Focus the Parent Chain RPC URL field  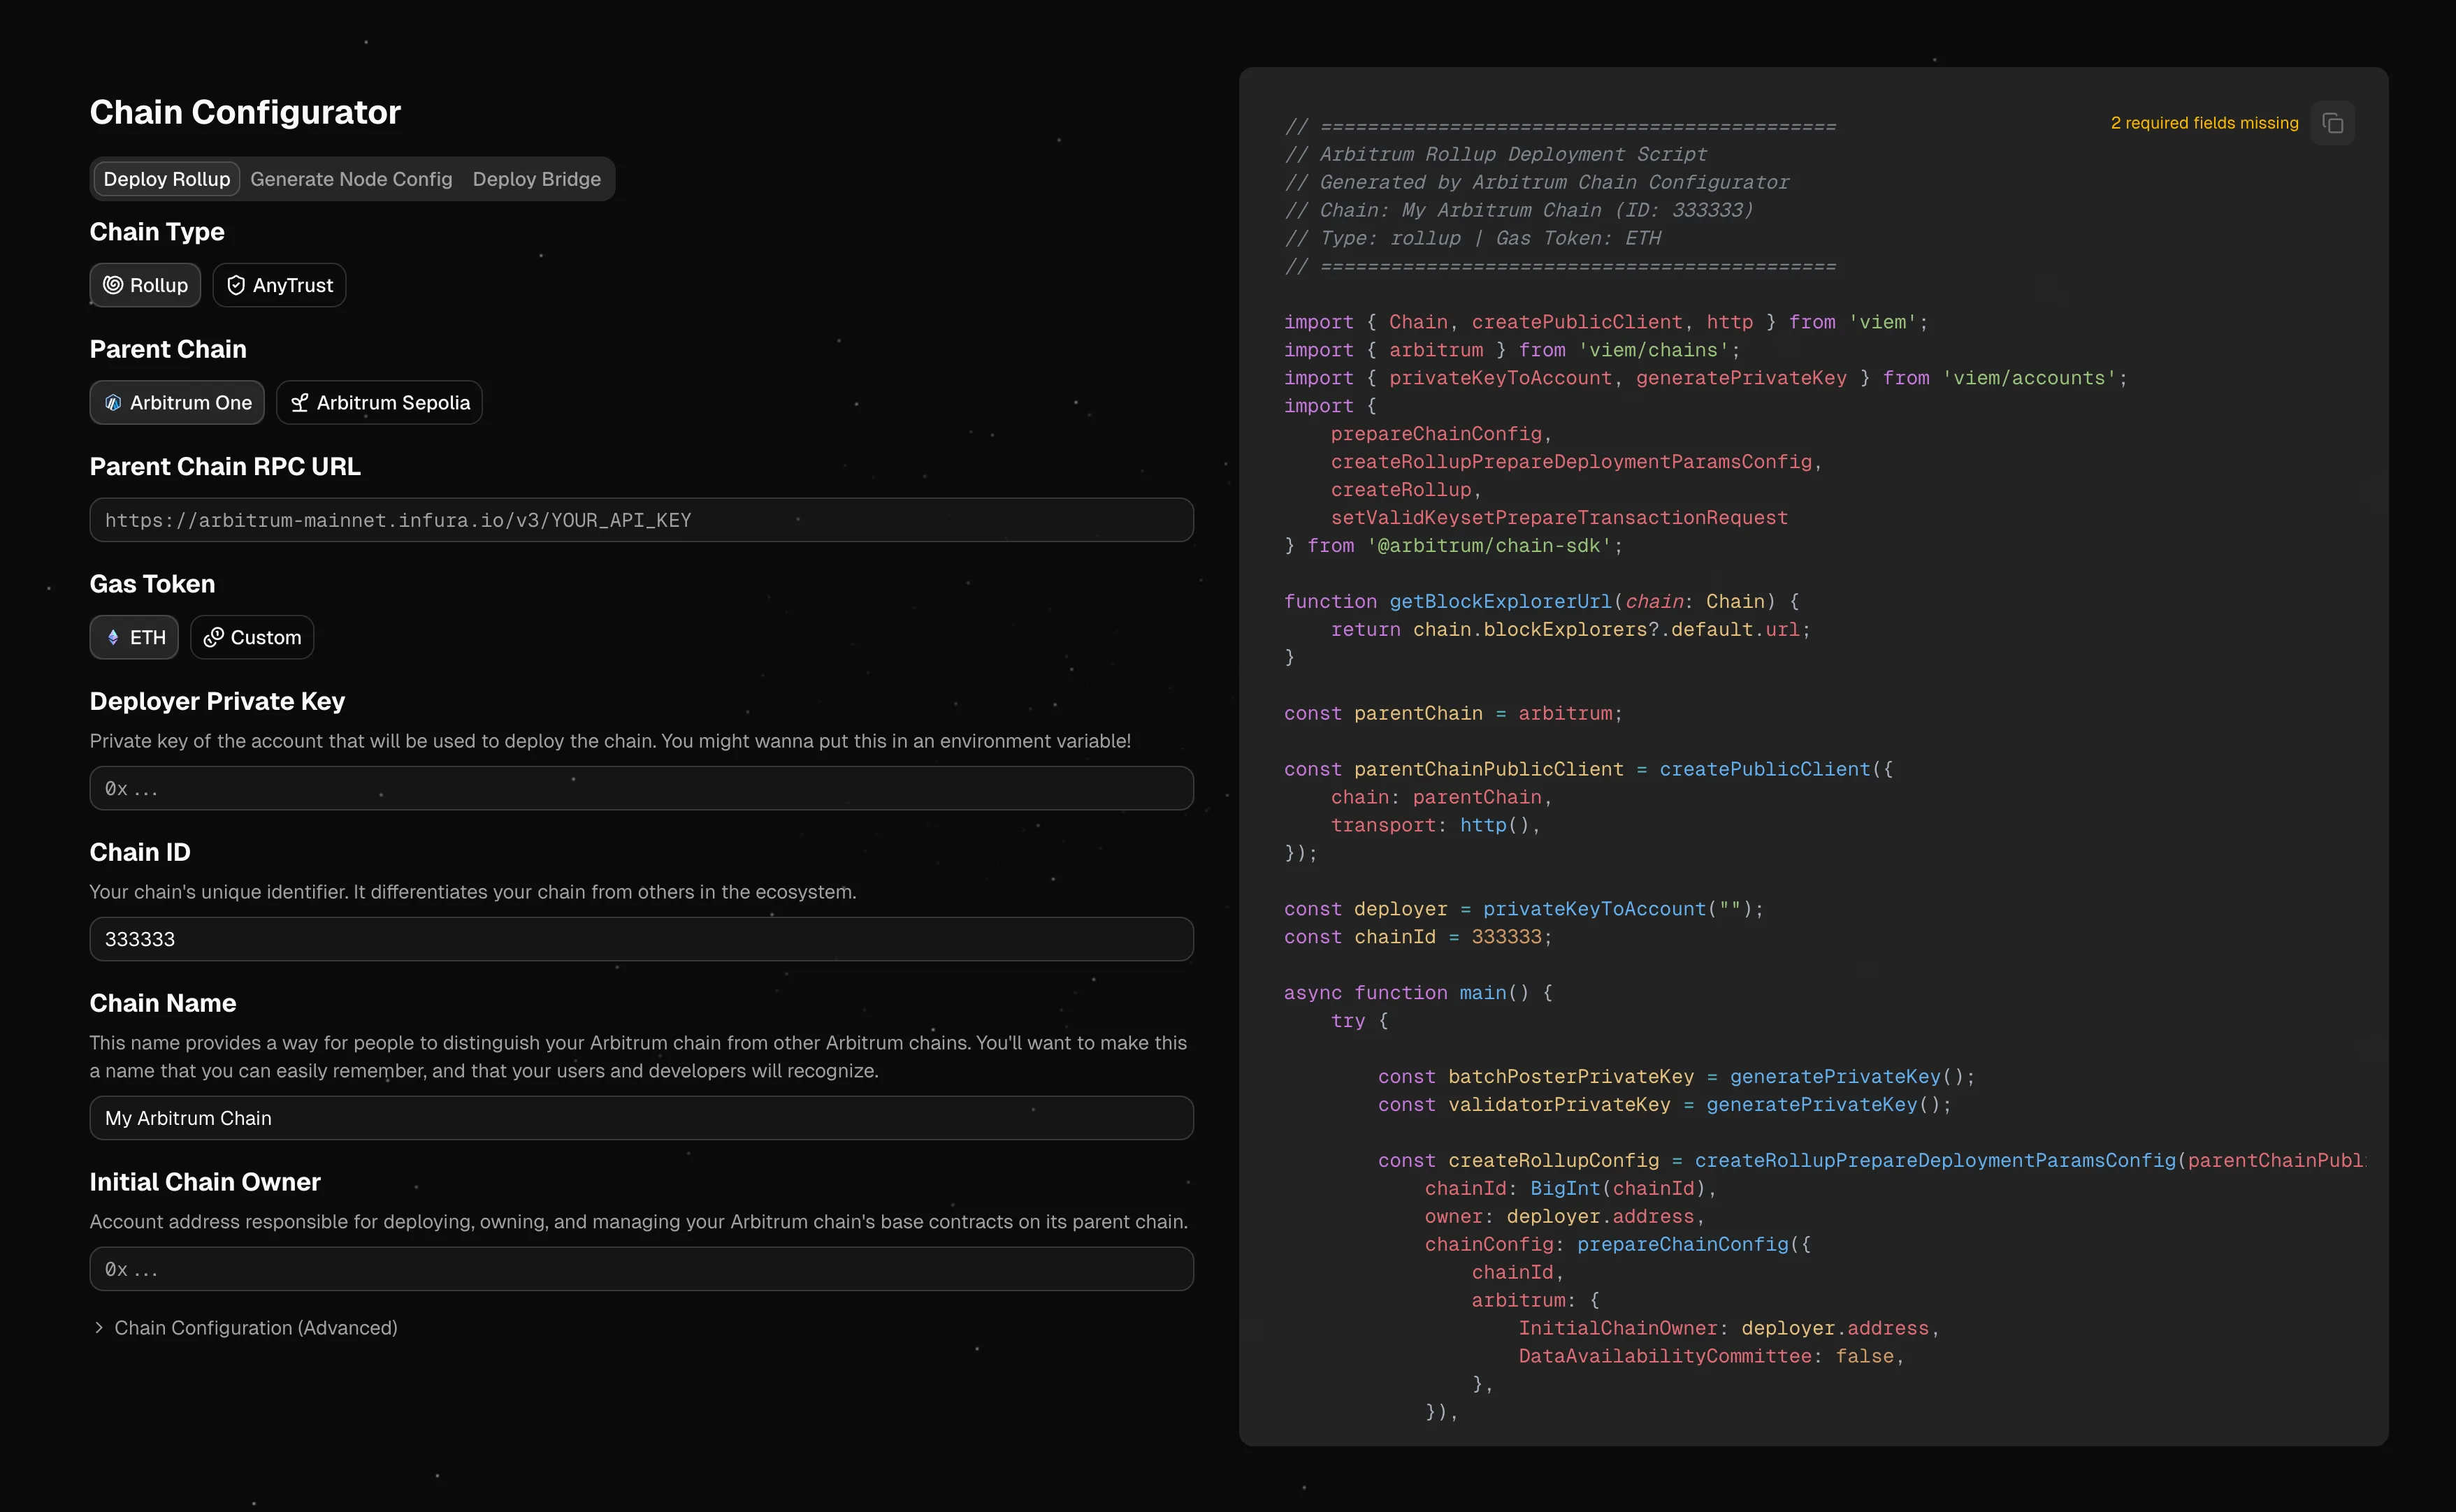(641, 520)
